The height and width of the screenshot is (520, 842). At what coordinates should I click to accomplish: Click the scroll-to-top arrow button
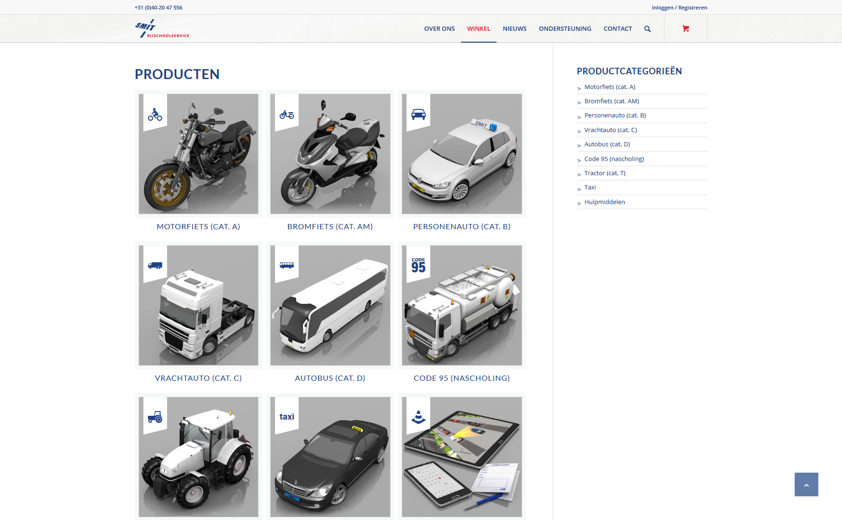[x=806, y=484]
